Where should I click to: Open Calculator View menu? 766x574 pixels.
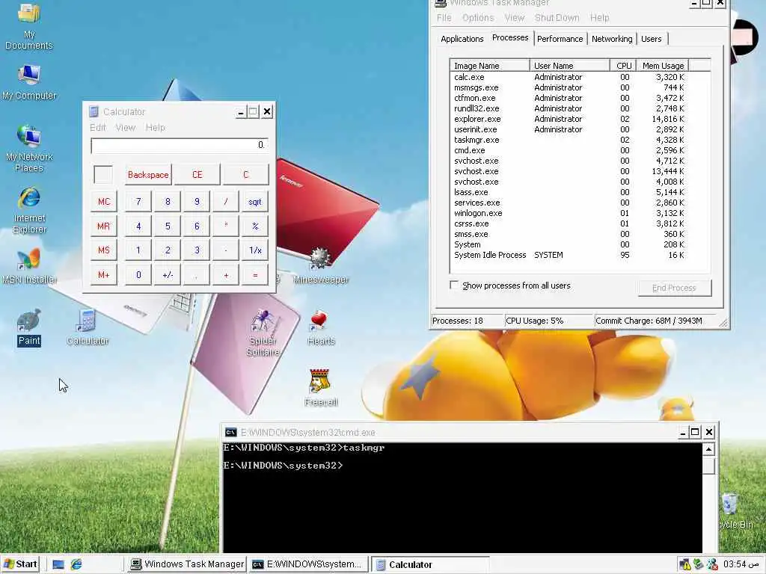tap(126, 127)
